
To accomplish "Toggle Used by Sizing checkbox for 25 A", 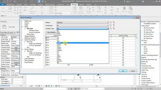I will (x=123, y=40).
